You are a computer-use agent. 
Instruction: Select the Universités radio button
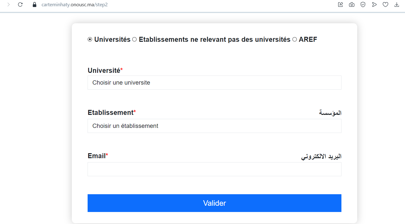click(x=90, y=39)
